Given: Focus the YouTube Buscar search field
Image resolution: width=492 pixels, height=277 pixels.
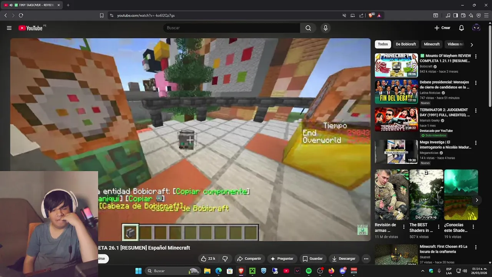Looking at the screenshot, I should [x=232, y=28].
